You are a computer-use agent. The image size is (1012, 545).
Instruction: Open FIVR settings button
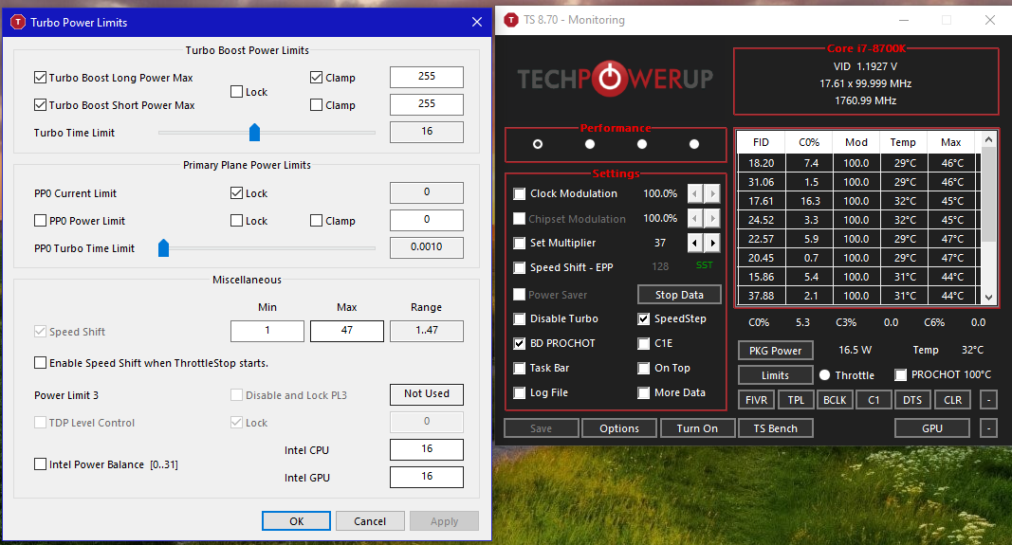757,401
